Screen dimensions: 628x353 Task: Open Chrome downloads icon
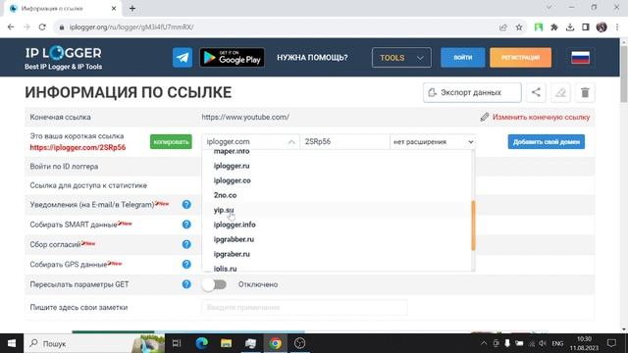570,27
